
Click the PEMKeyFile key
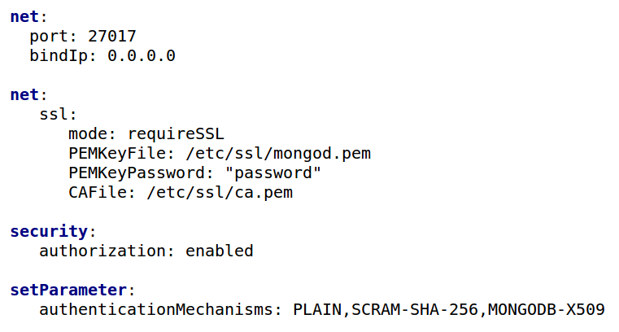117,153
